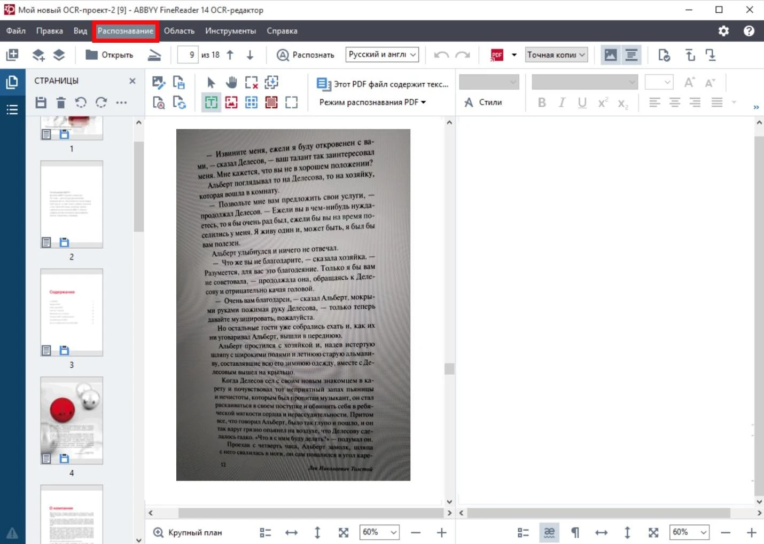The width and height of the screenshot is (764, 544).
Task: Rotate page clockwise icon
Action: tap(101, 102)
